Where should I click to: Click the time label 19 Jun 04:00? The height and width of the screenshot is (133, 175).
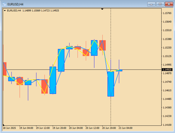26,128
